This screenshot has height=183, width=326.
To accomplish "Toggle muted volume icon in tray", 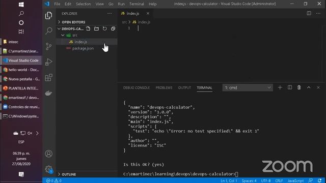I will click(x=30, y=133).
